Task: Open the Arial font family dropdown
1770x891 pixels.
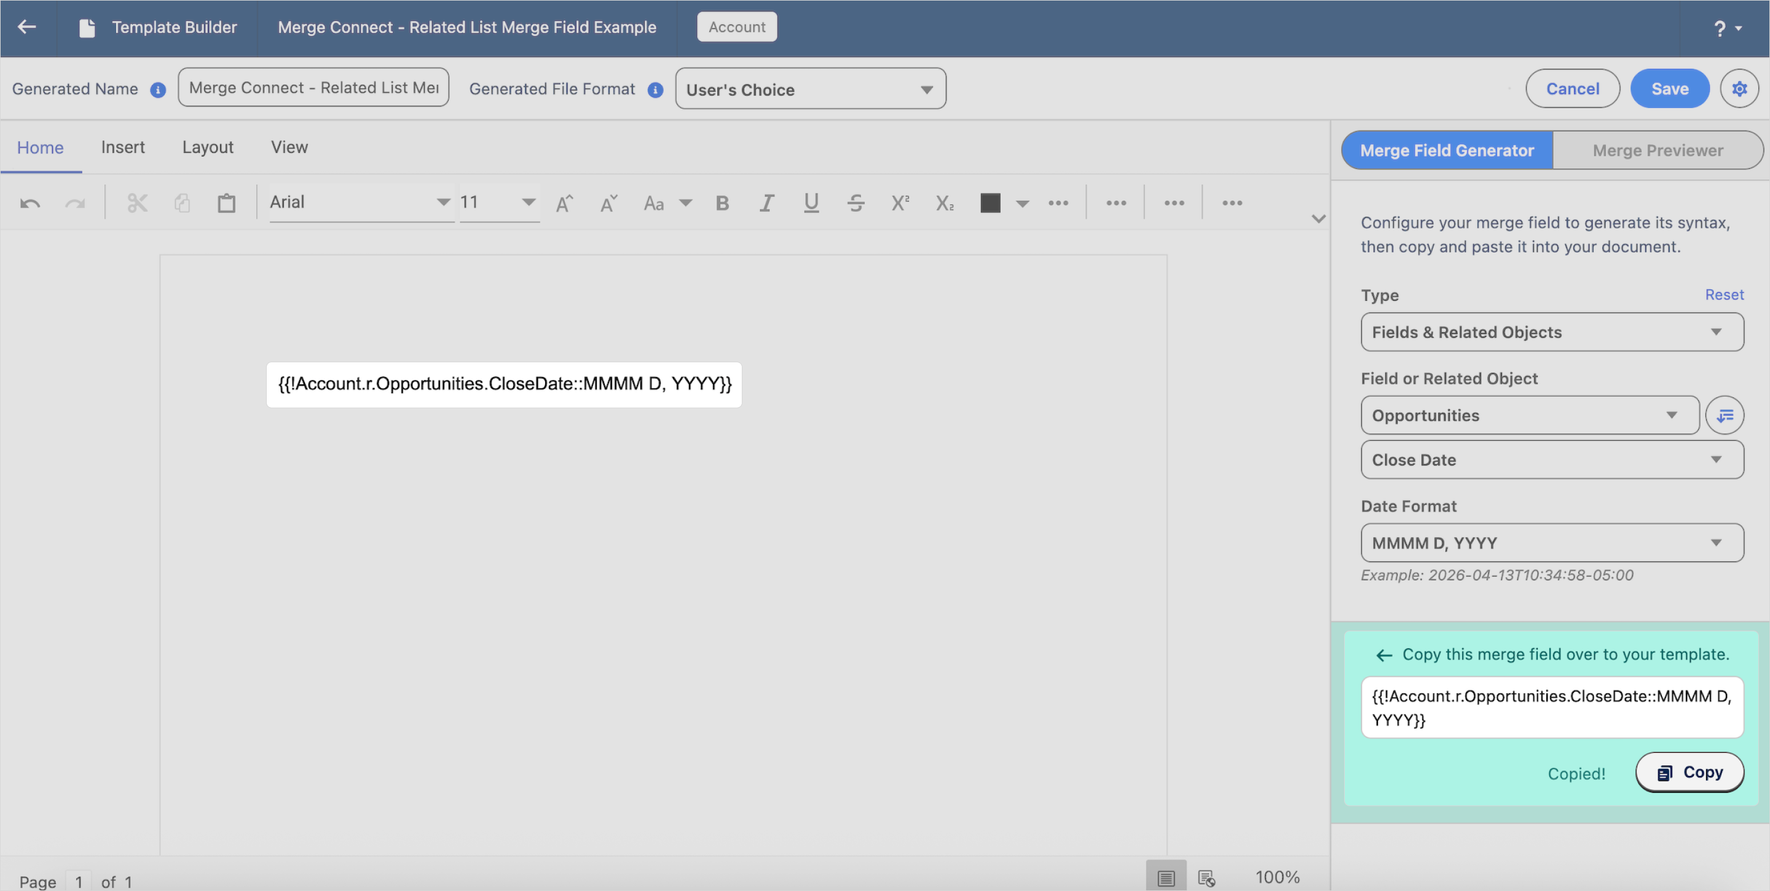Action: click(x=361, y=203)
